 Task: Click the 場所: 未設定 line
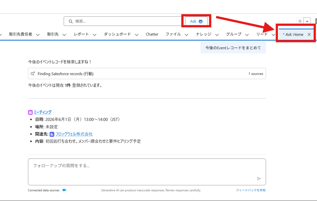pyautogui.click(x=46, y=127)
